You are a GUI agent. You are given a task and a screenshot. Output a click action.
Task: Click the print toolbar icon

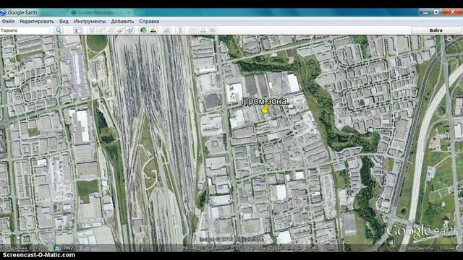(203, 30)
